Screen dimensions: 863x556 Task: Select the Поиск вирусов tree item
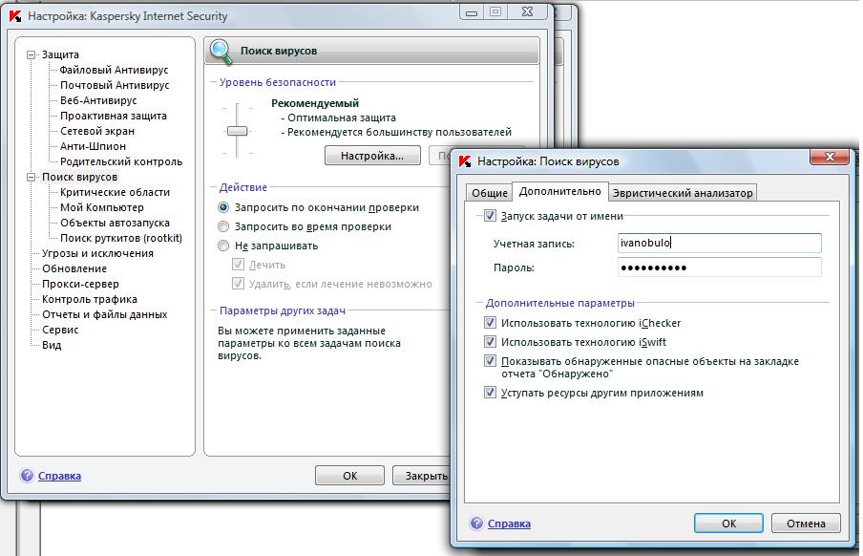(x=80, y=177)
